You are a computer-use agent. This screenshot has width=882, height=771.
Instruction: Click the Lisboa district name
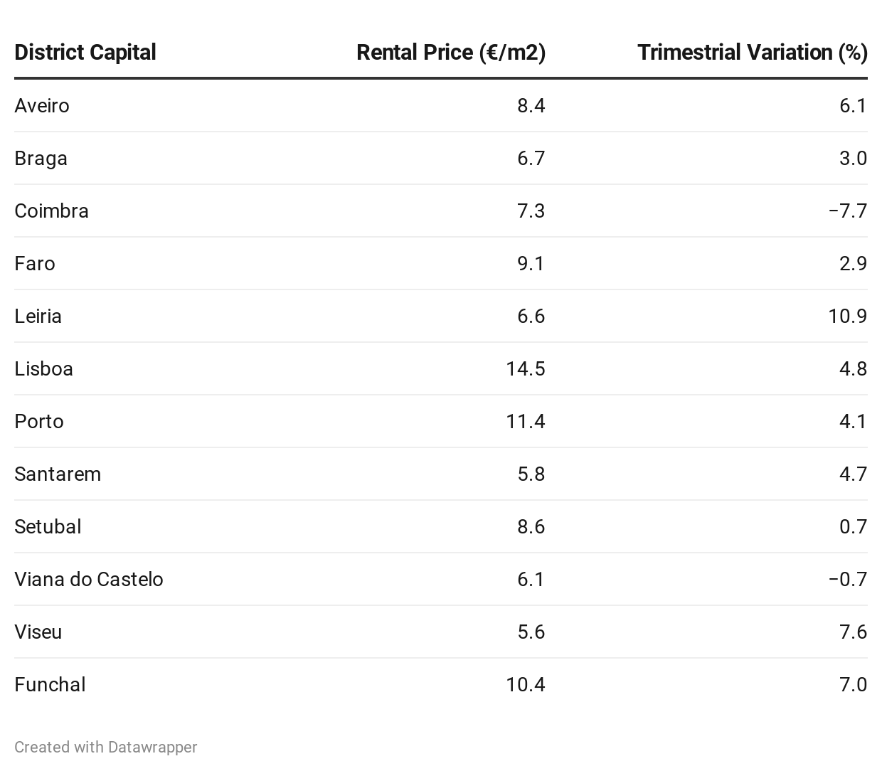click(x=43, y=369)
